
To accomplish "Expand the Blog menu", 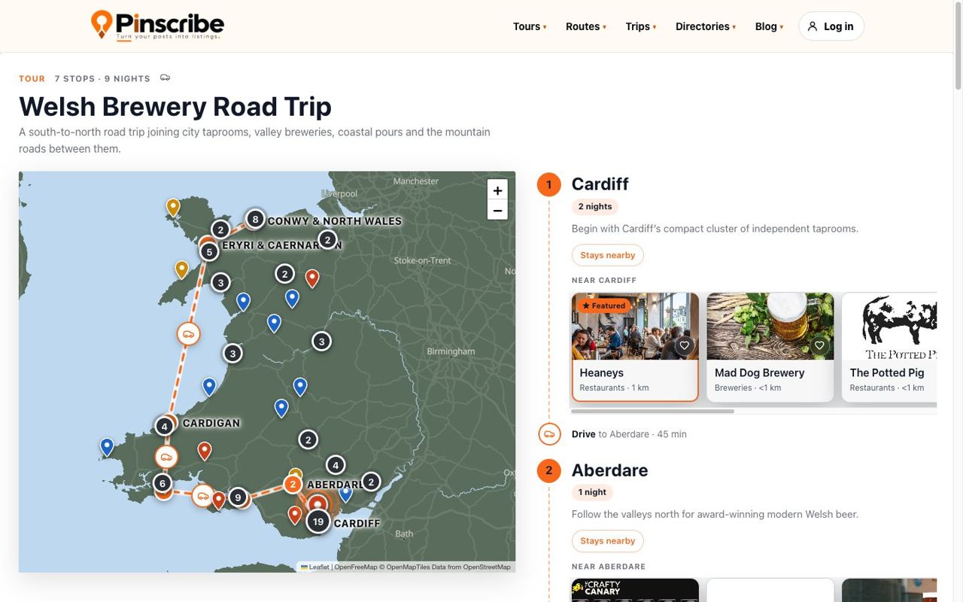I will click(769, 26).
